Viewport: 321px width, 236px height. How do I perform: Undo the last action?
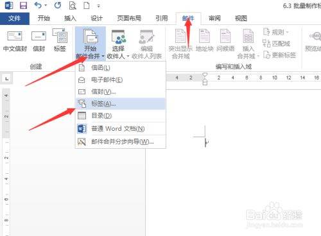[38, 5]
